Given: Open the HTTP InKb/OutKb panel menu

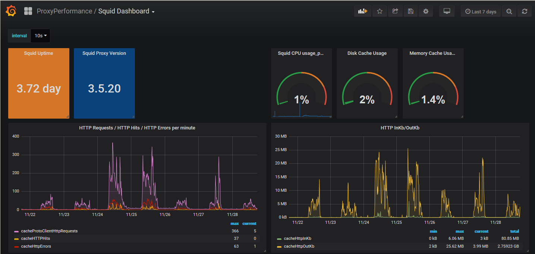Looking at the screenshot, I should 400,128.
